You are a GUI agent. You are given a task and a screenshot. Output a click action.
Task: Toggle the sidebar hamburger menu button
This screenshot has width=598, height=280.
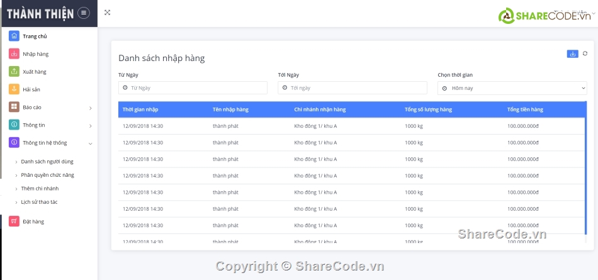point(84,13)
